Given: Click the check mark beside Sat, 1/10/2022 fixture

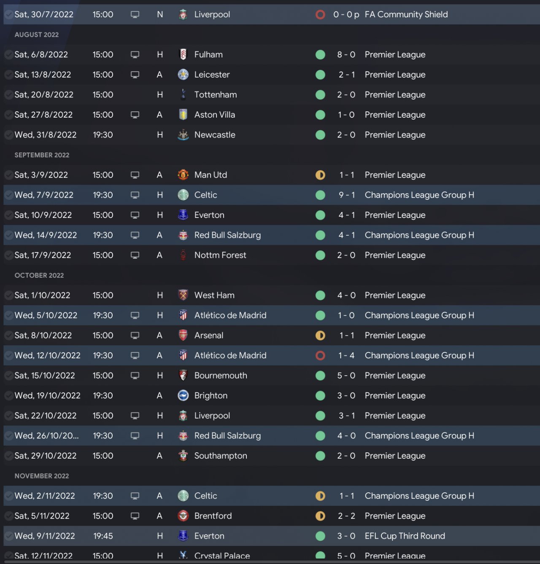Looking at the screenshot, I should [x=8, y=295].
